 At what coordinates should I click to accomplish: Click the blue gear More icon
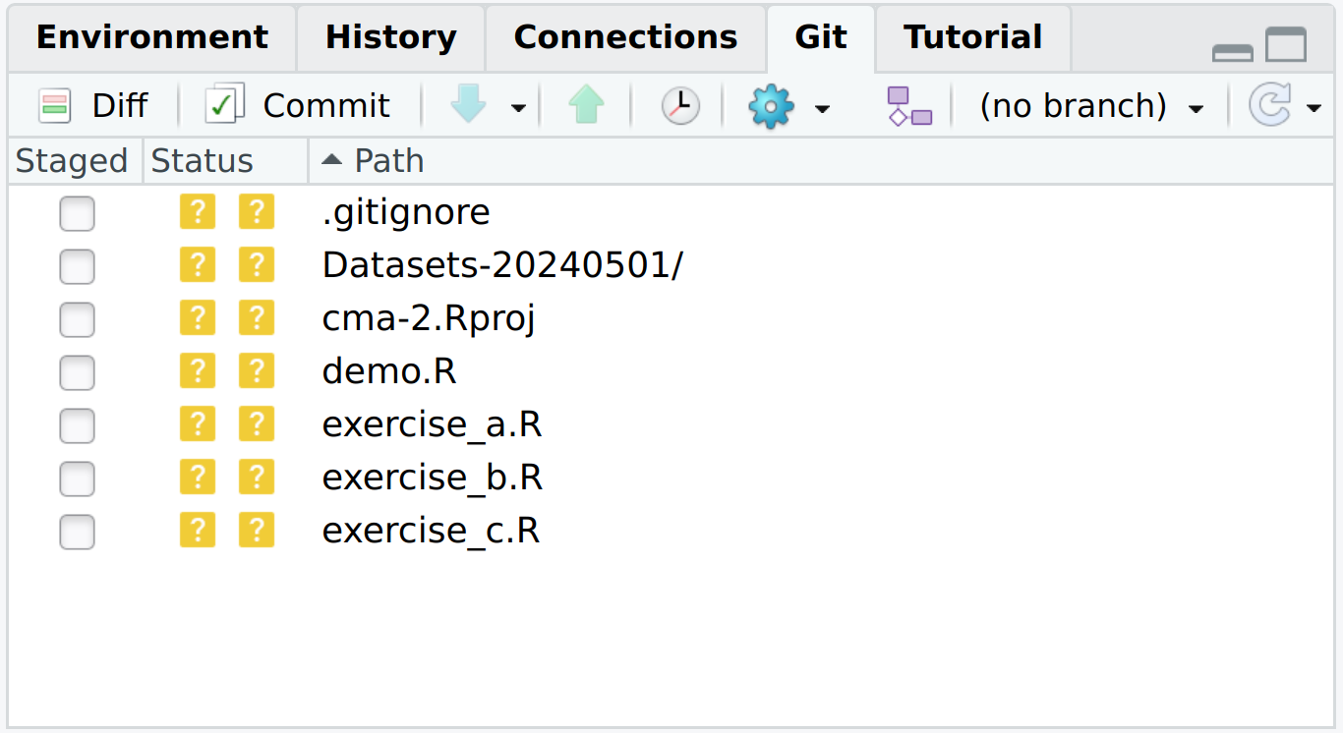pyautogui.click(x=771, y=105)
